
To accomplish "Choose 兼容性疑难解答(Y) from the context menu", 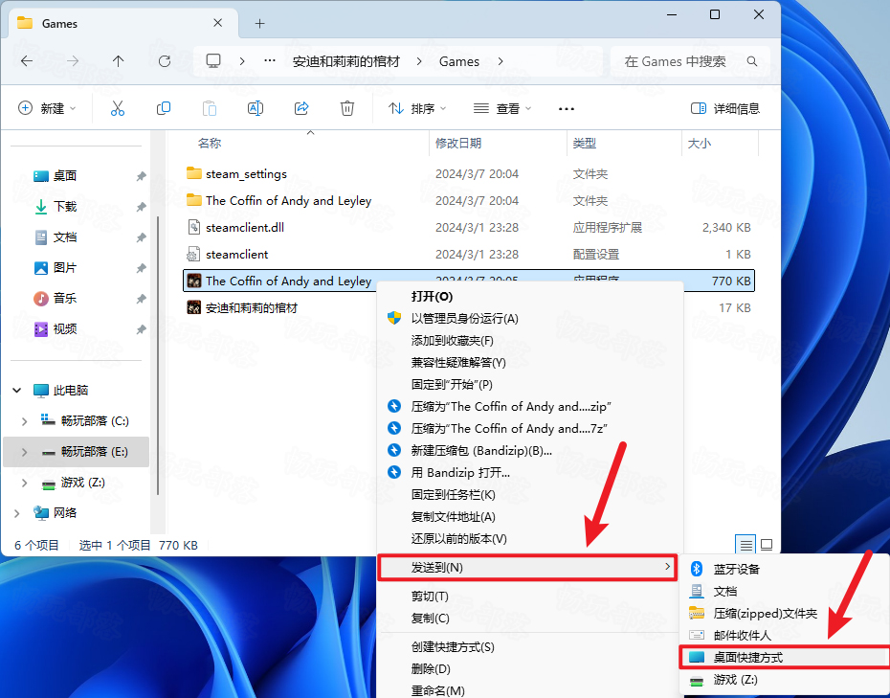I will pyautogui.click(x=530, y=362).
